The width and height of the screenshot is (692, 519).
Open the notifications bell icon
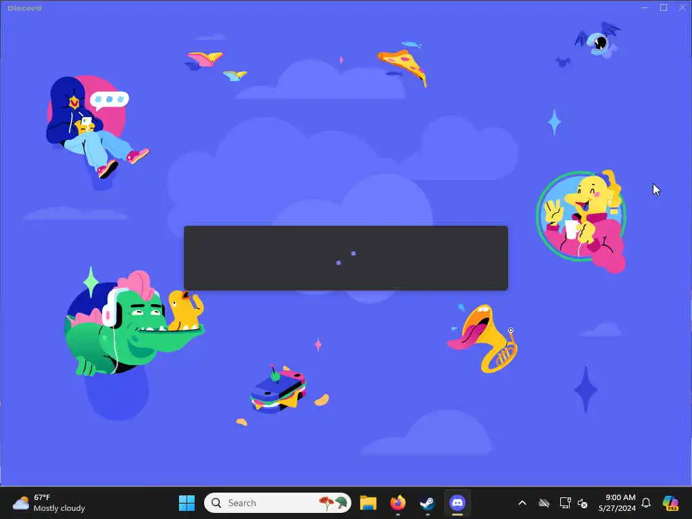coord(646,503)
